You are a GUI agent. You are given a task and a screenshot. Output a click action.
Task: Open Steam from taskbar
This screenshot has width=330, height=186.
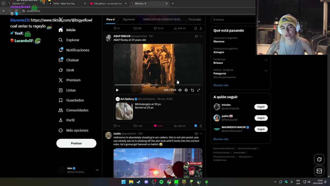(x=139, y=182)
